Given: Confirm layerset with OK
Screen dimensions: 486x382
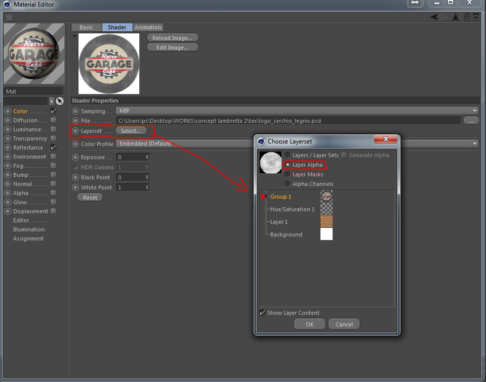Looking at the screenshot, I should pos(310,324).
